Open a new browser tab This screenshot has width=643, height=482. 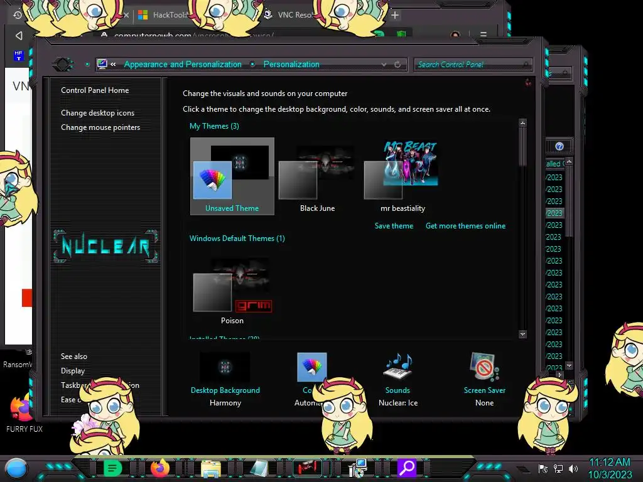coord(395,15)
